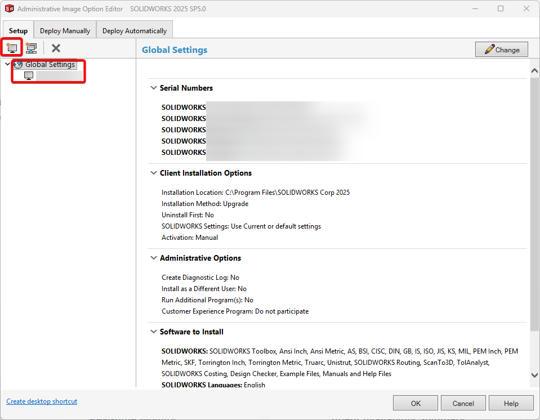
Task: Click the scrollbar down arrow
Action: [534, 376]
